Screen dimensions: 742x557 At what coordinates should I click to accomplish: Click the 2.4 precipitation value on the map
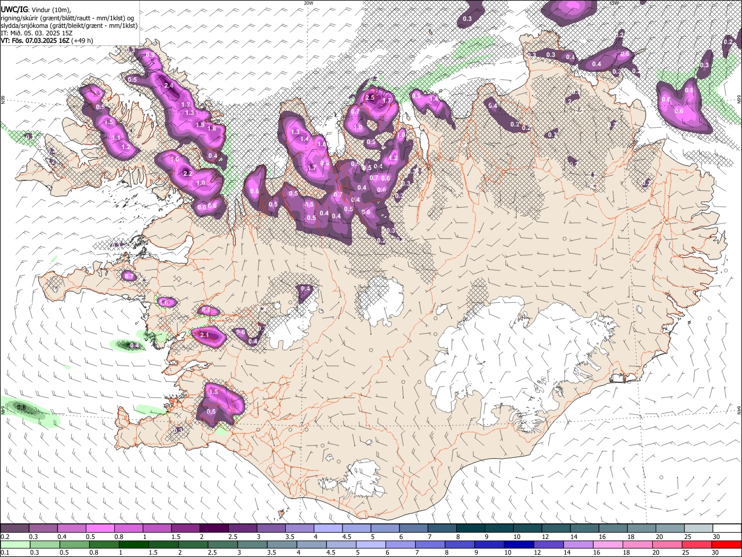[169, 85]
